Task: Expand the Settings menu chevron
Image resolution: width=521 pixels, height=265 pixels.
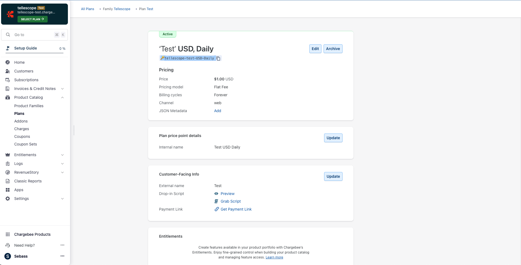Action: click(62, 199)
